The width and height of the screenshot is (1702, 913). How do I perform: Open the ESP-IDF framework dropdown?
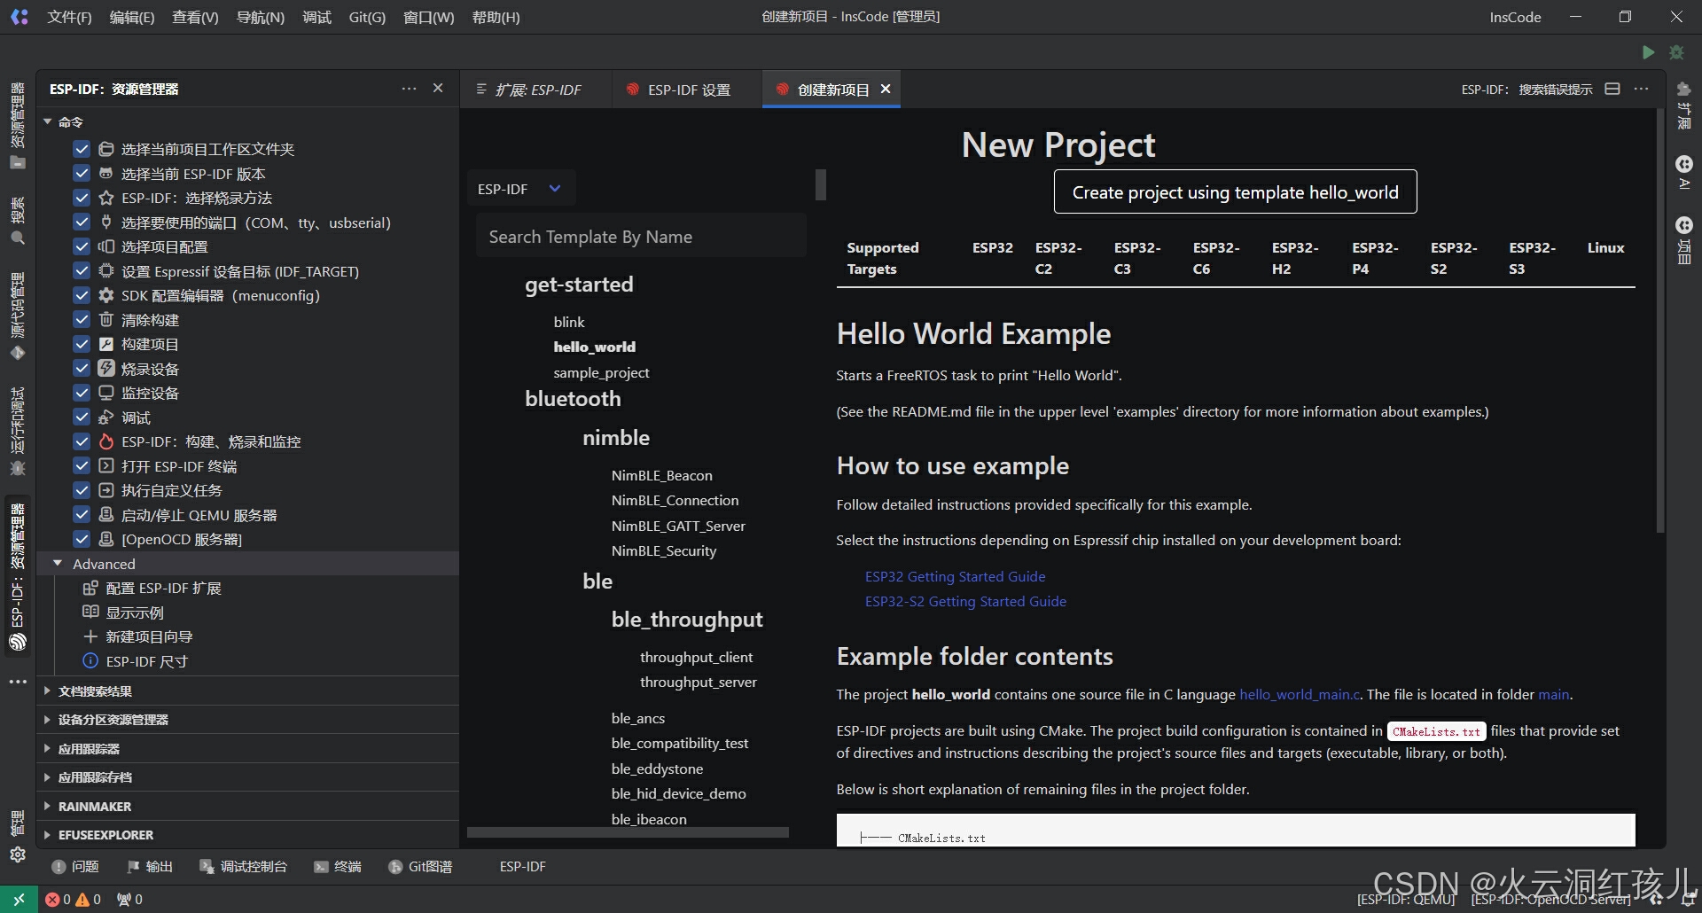(x=520, y=189)
